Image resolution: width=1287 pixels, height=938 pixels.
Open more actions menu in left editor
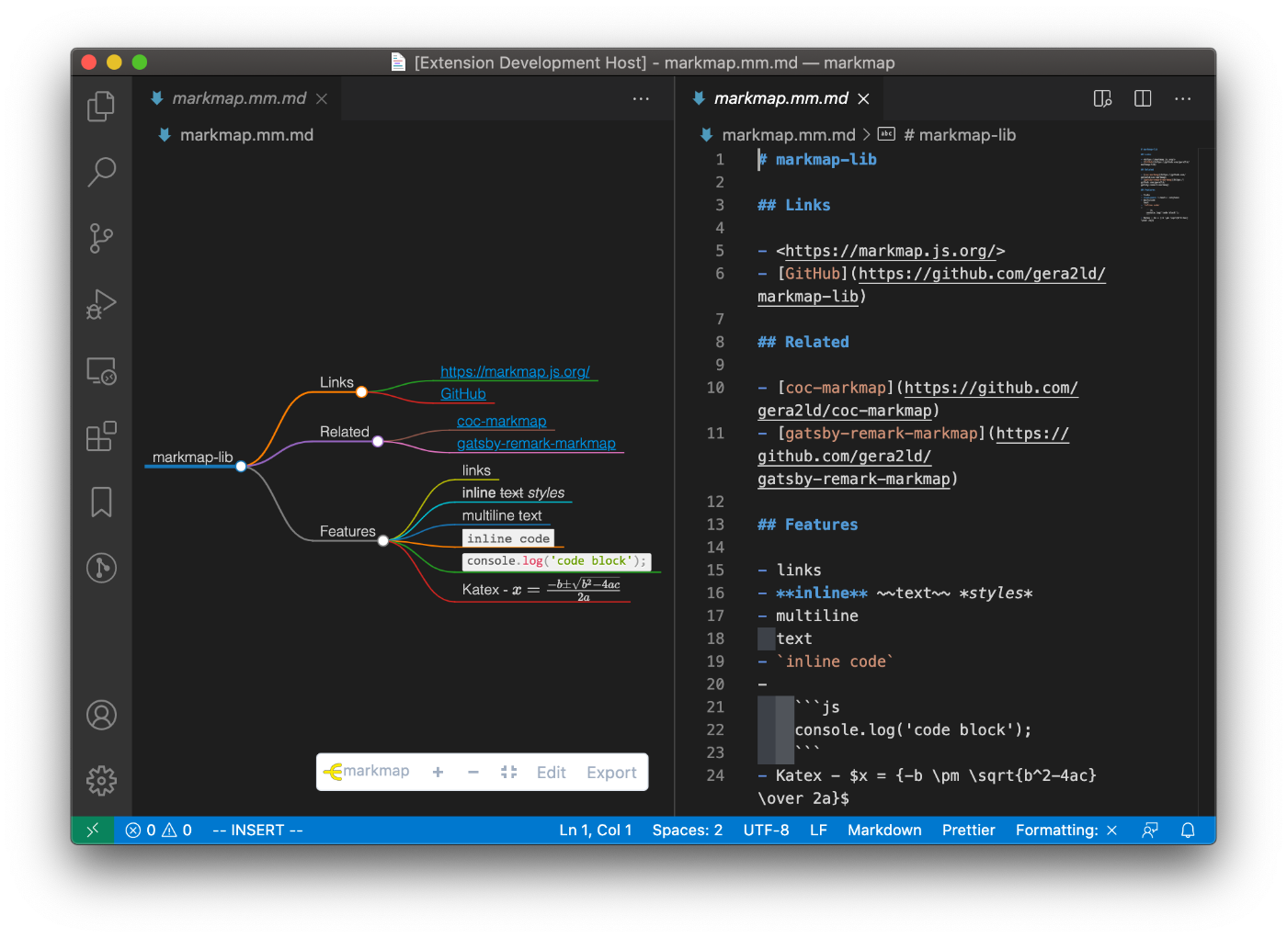641,98
